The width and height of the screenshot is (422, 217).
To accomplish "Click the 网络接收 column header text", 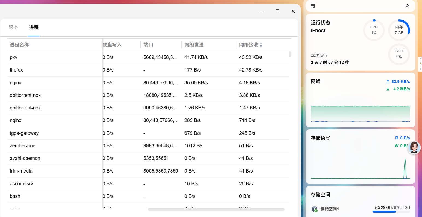I will click(249, 45).
